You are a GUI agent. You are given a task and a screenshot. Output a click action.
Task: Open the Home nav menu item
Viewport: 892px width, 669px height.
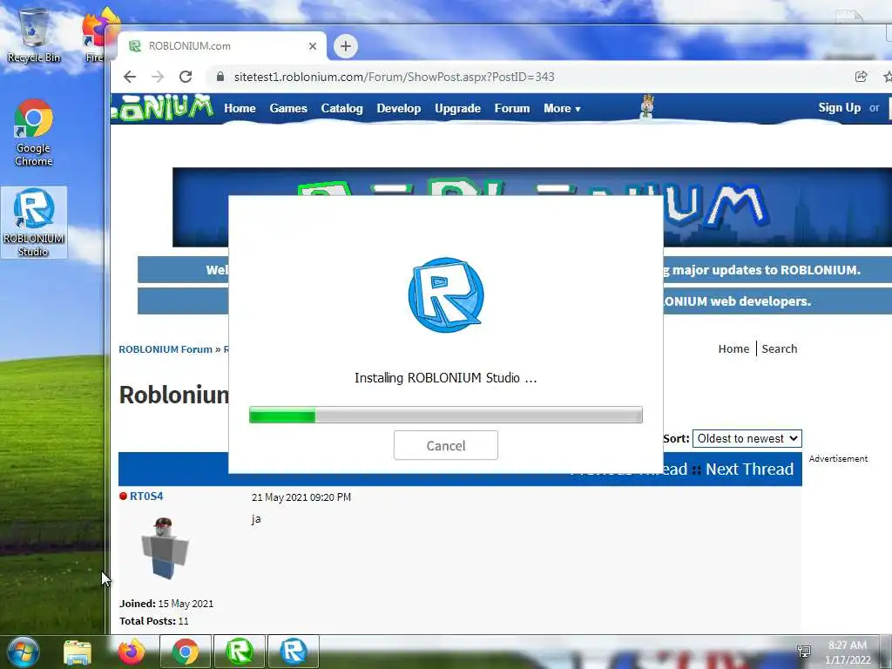[240, 108]
